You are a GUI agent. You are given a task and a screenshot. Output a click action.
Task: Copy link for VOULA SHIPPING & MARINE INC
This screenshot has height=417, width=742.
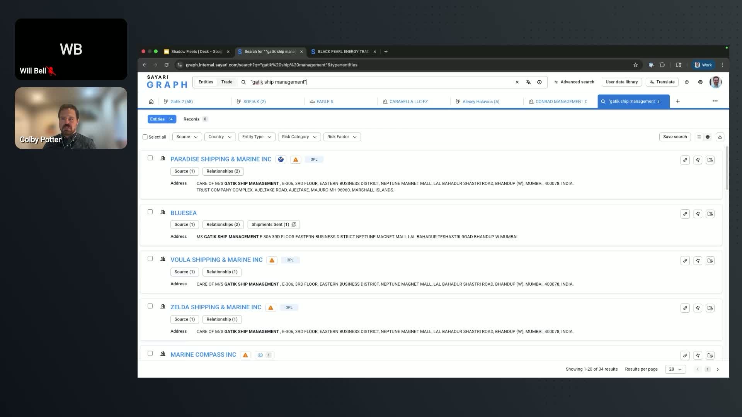(x=685, y=261)
